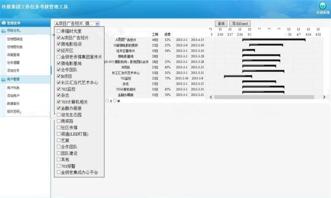
Task: Uncheck the 长江汇当代艺术中心 checkbox
Action: point(58,82)
